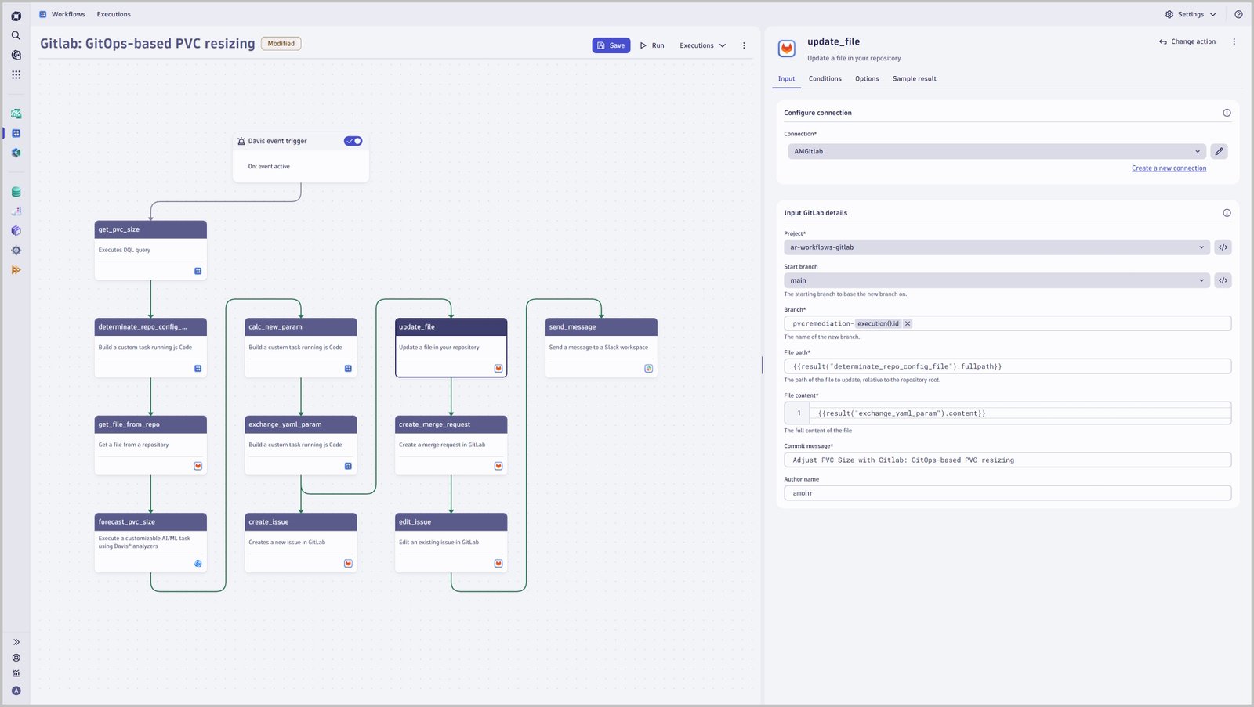The width and height of the screenshot is (1254, 707).
Task: Click the info icon for Input GitLab details
Action: click(x=1227, y=213)
